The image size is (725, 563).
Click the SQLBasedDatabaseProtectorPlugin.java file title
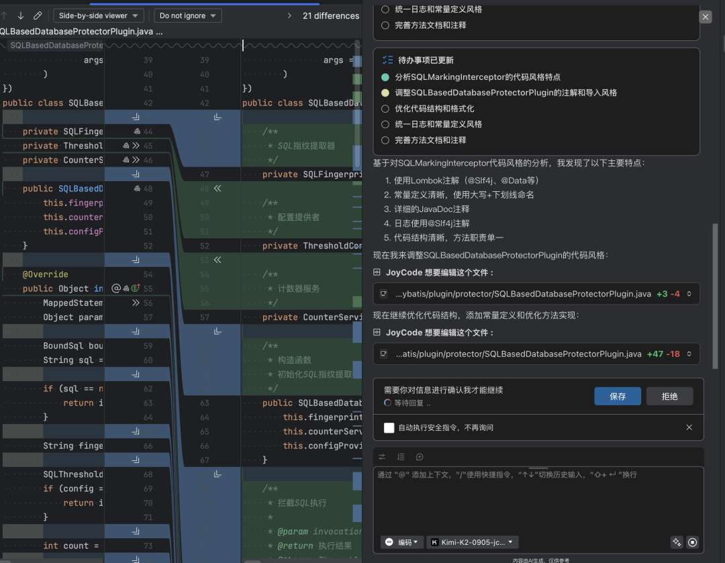[81, 32]
